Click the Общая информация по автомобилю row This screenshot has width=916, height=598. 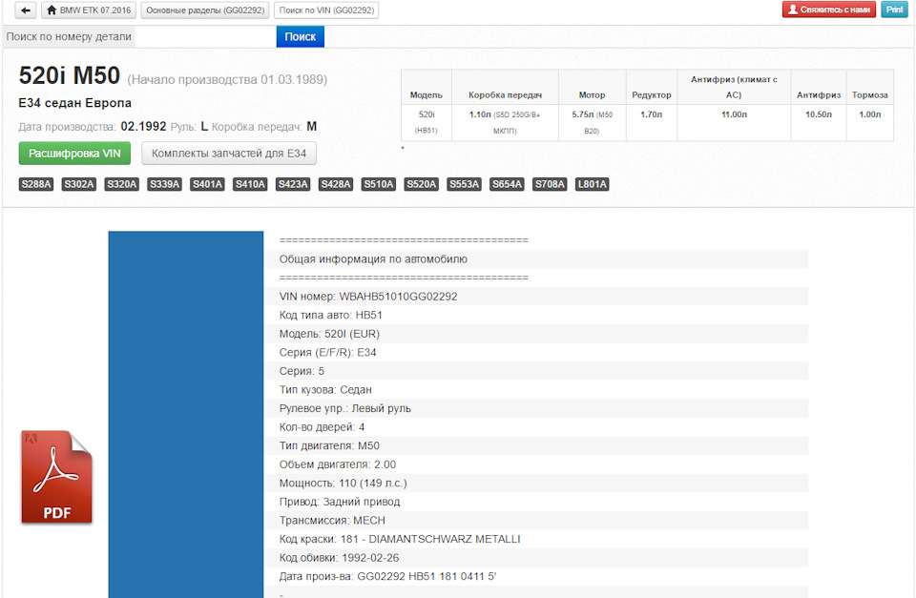tap(536, 258)
